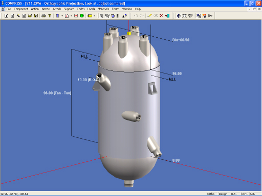
Task: Click the PDF report icon
Action: [67, 16]
